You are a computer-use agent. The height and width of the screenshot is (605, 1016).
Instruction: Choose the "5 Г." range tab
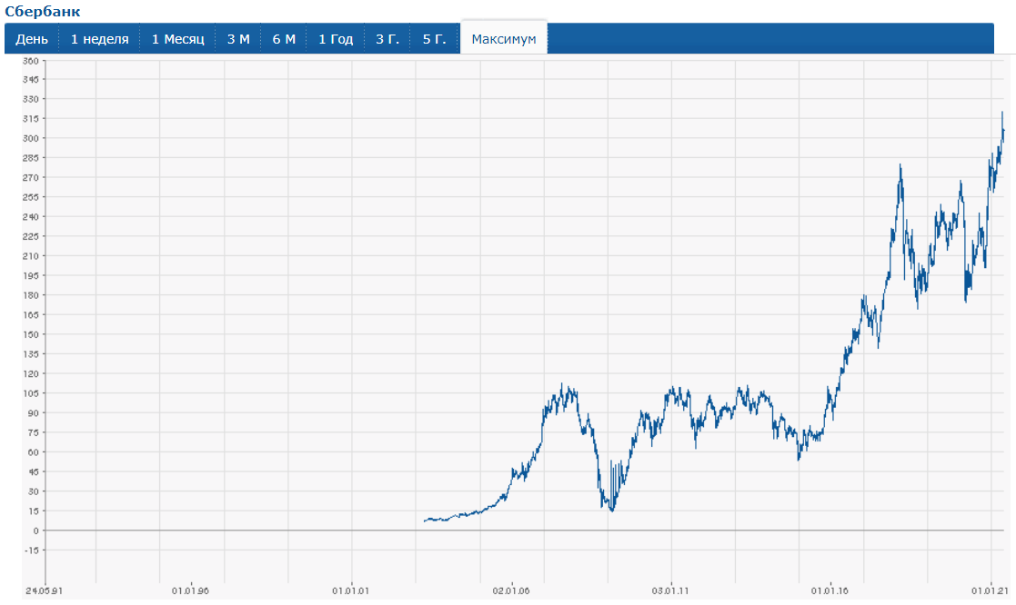435,39
